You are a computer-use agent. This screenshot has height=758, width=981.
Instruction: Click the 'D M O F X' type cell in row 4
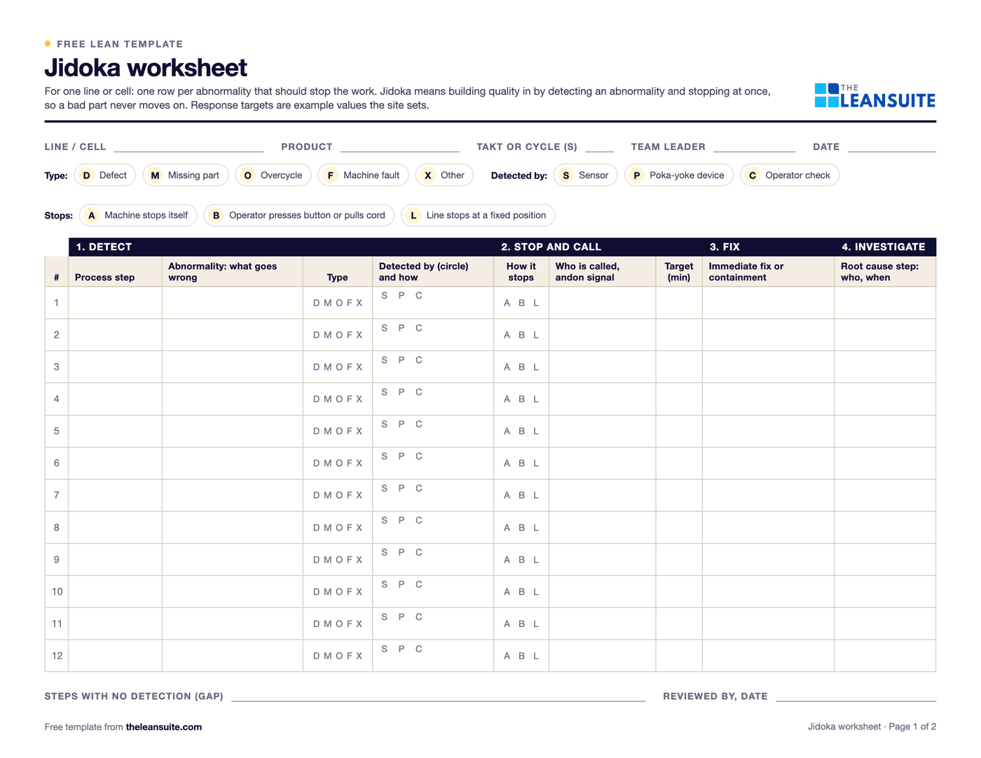point(338,399)
